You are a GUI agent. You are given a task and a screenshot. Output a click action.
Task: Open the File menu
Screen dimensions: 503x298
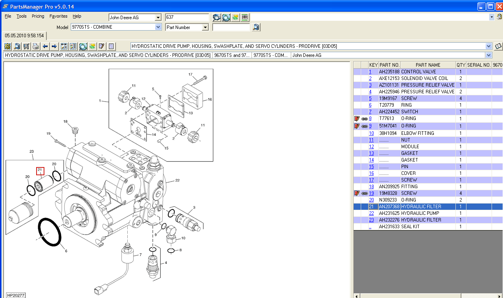coord(8,16)
